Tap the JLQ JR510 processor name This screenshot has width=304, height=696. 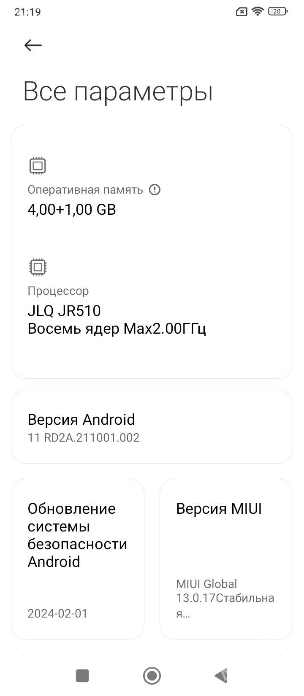pyautogui.click(x=64, y=311)
